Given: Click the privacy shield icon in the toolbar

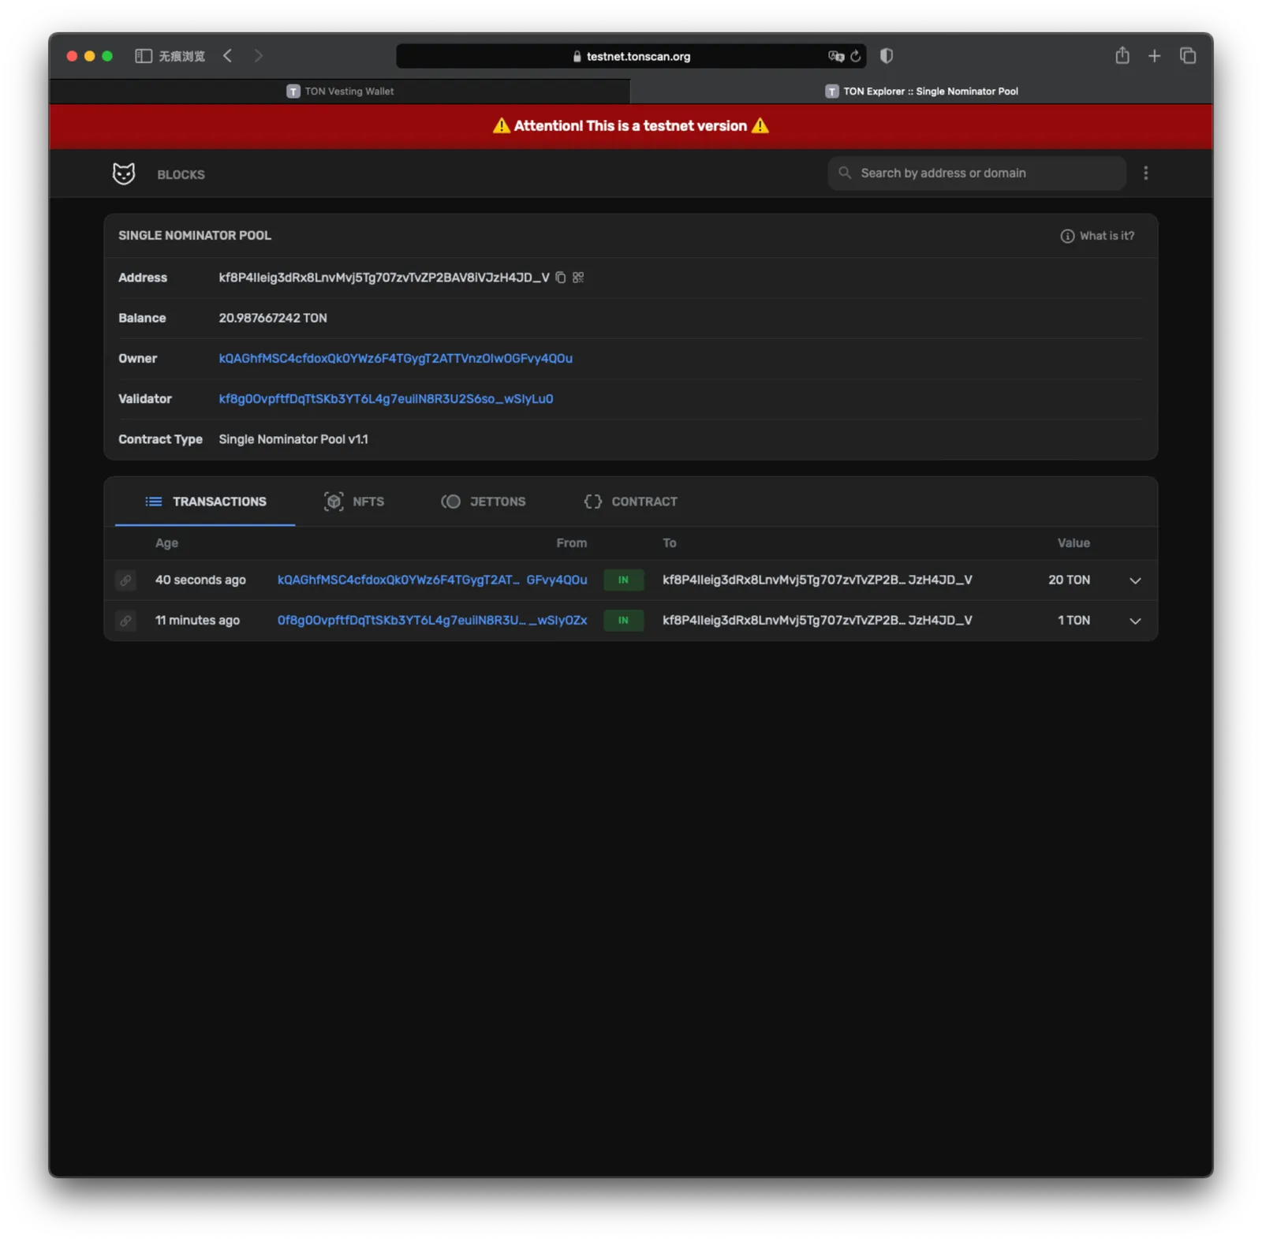Looking at the screenshot, I should point(886,56).
